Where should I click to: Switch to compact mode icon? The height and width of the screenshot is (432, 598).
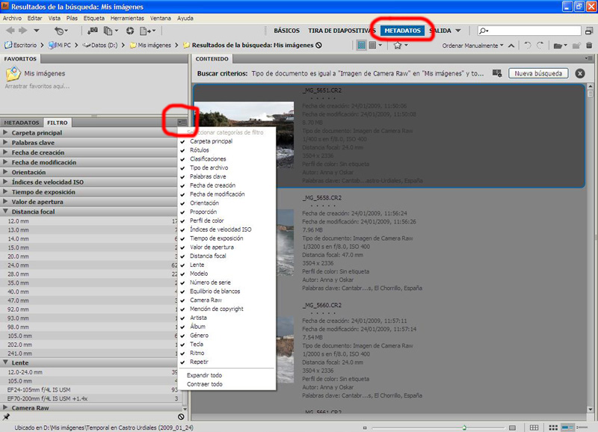(x=589, y=31)
